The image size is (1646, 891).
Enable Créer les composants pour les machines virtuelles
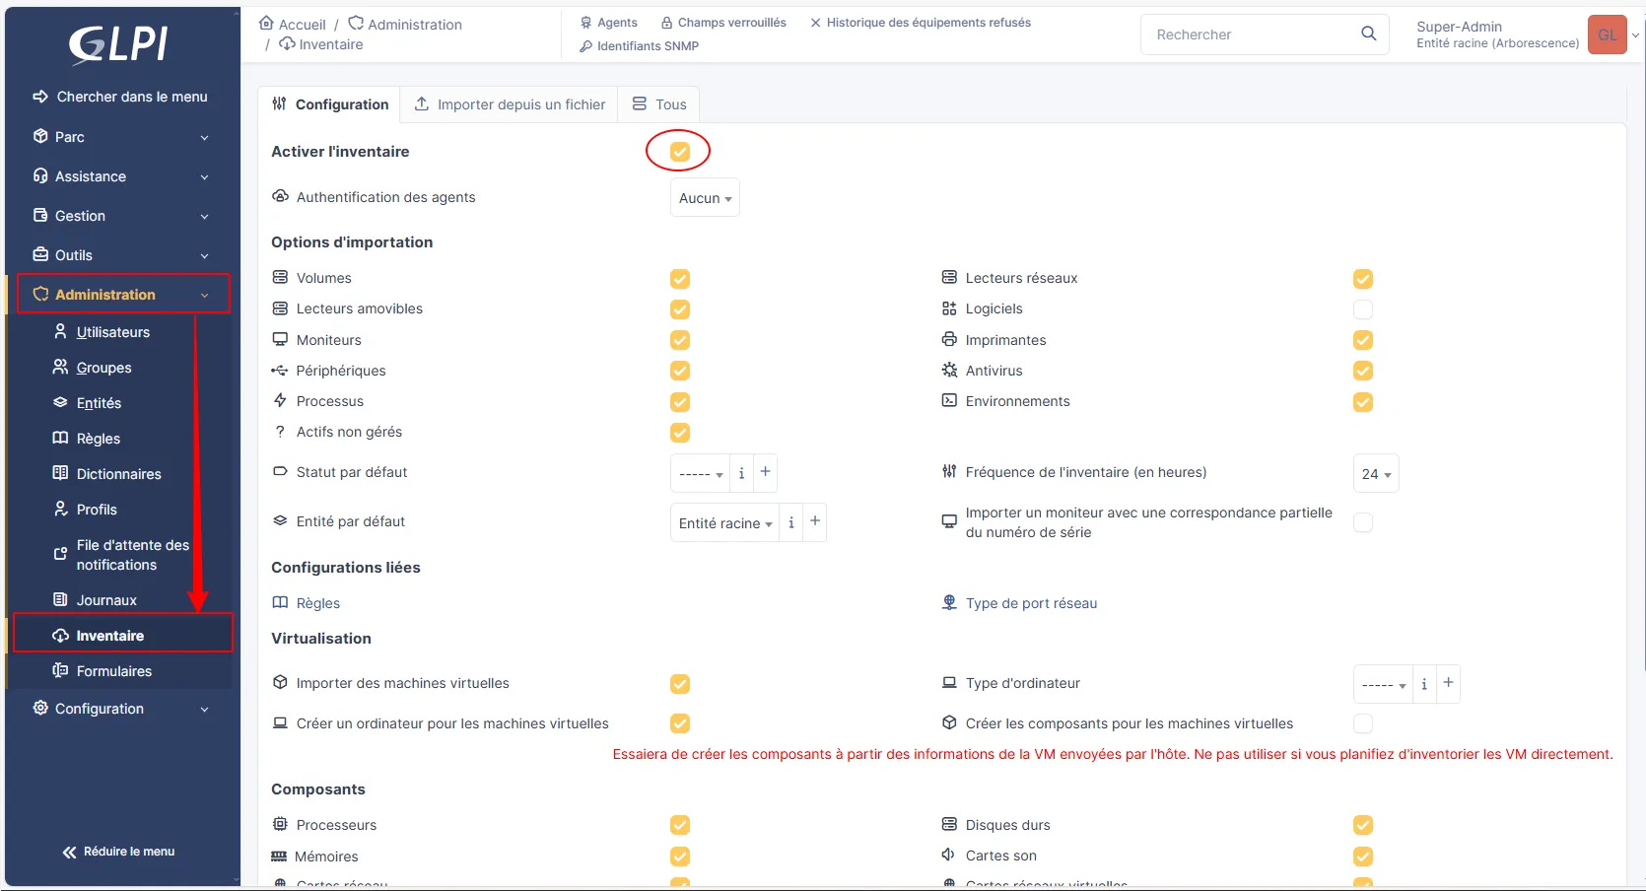coord(1363,723)
